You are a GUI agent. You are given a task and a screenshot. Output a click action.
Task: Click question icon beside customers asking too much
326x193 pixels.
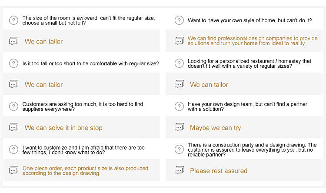click(x=13, y=106)
